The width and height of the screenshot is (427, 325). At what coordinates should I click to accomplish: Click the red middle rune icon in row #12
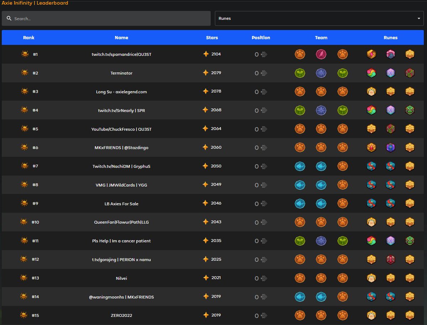point(391,259)
